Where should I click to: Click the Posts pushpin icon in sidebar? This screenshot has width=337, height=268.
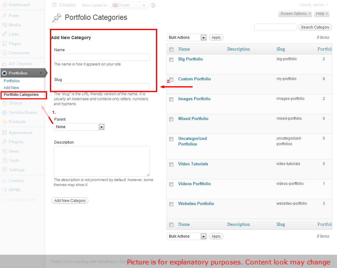coord(4,16)
